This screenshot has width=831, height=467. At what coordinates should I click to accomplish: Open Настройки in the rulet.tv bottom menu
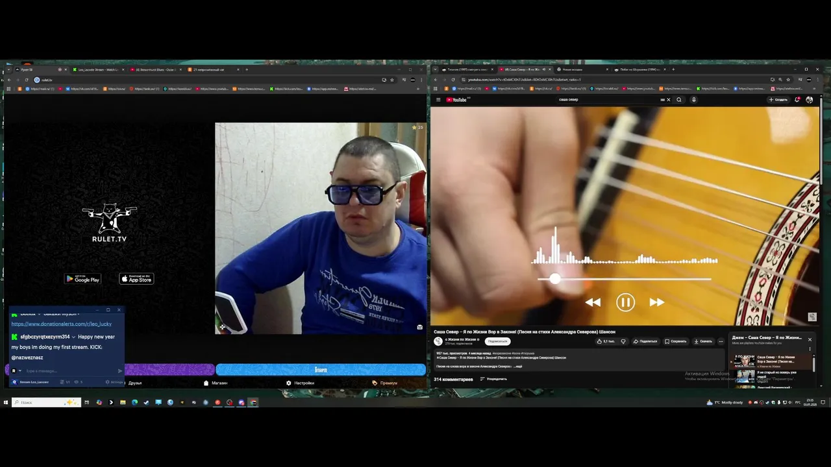(x=300, y=383)
